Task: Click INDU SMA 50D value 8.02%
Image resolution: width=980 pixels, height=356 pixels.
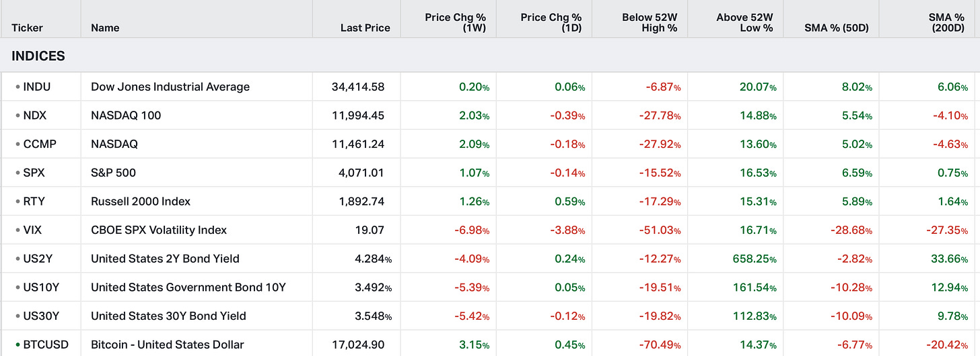Action: (856, 87)
